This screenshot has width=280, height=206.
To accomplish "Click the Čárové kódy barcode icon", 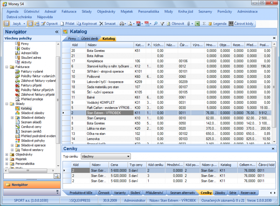I will pos(231,23).
